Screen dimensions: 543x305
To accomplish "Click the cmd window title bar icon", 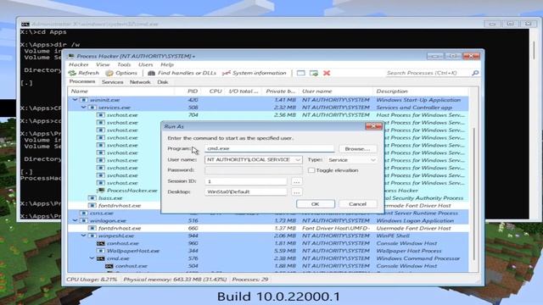I will point(25,25).
